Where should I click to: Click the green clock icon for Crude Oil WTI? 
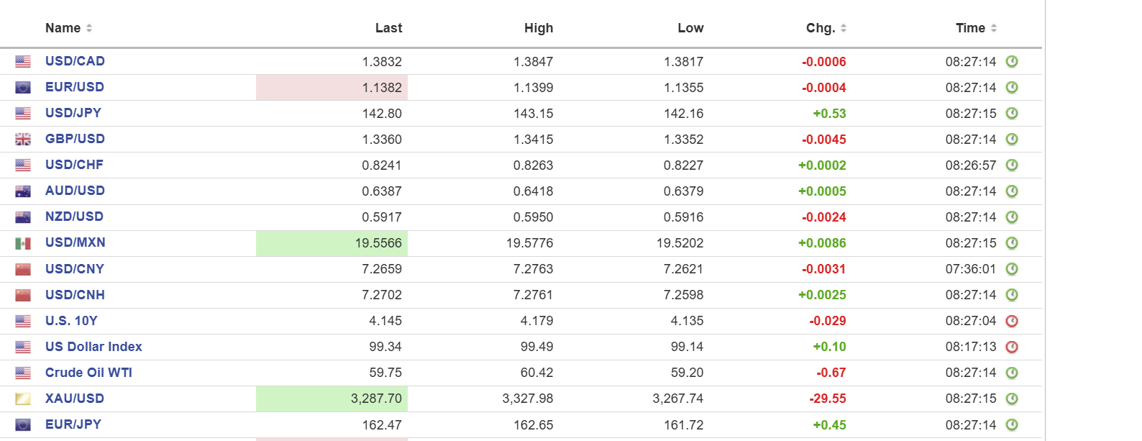click(1012, 373)
